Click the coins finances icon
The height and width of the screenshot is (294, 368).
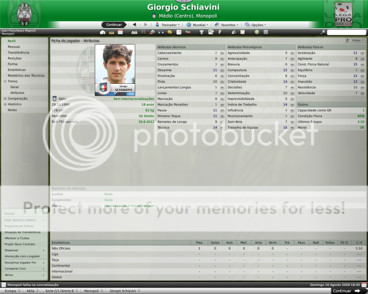[x=169, y=32]
